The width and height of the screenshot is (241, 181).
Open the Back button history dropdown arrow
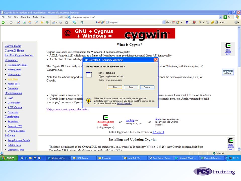point(7,22)
